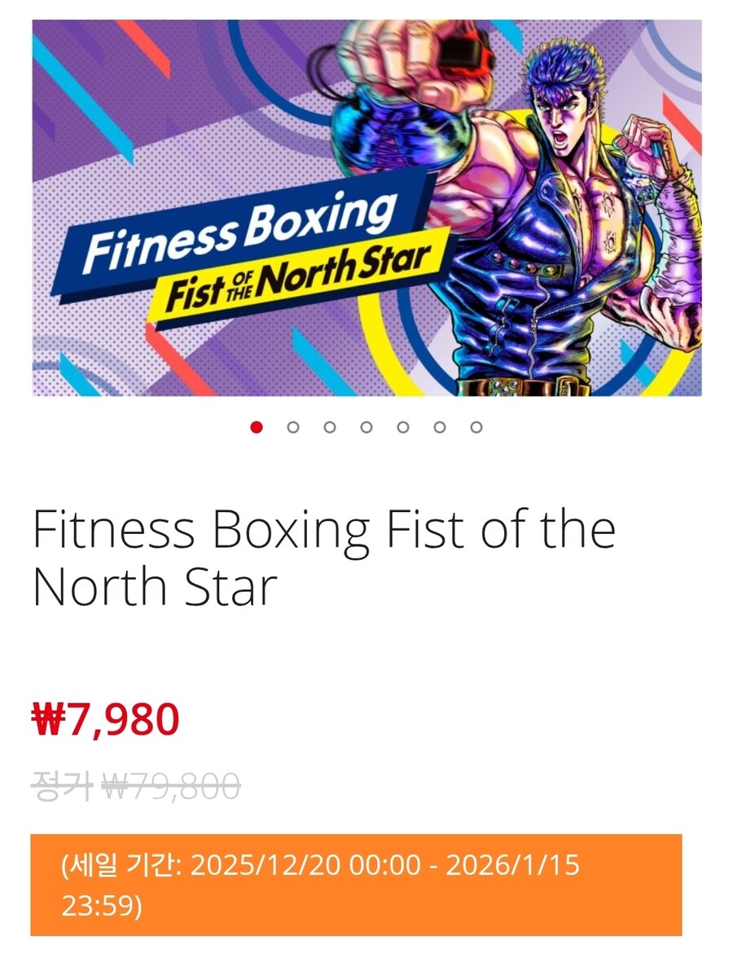Show the sixth carousel slide dot
The width and height of the screenshot is (733, 953).
tap(440, 427)
